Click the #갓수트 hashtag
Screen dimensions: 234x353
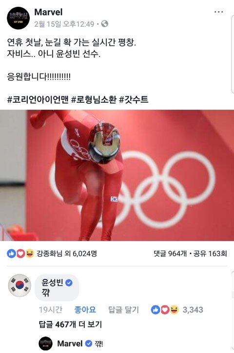tap(134, 99)
